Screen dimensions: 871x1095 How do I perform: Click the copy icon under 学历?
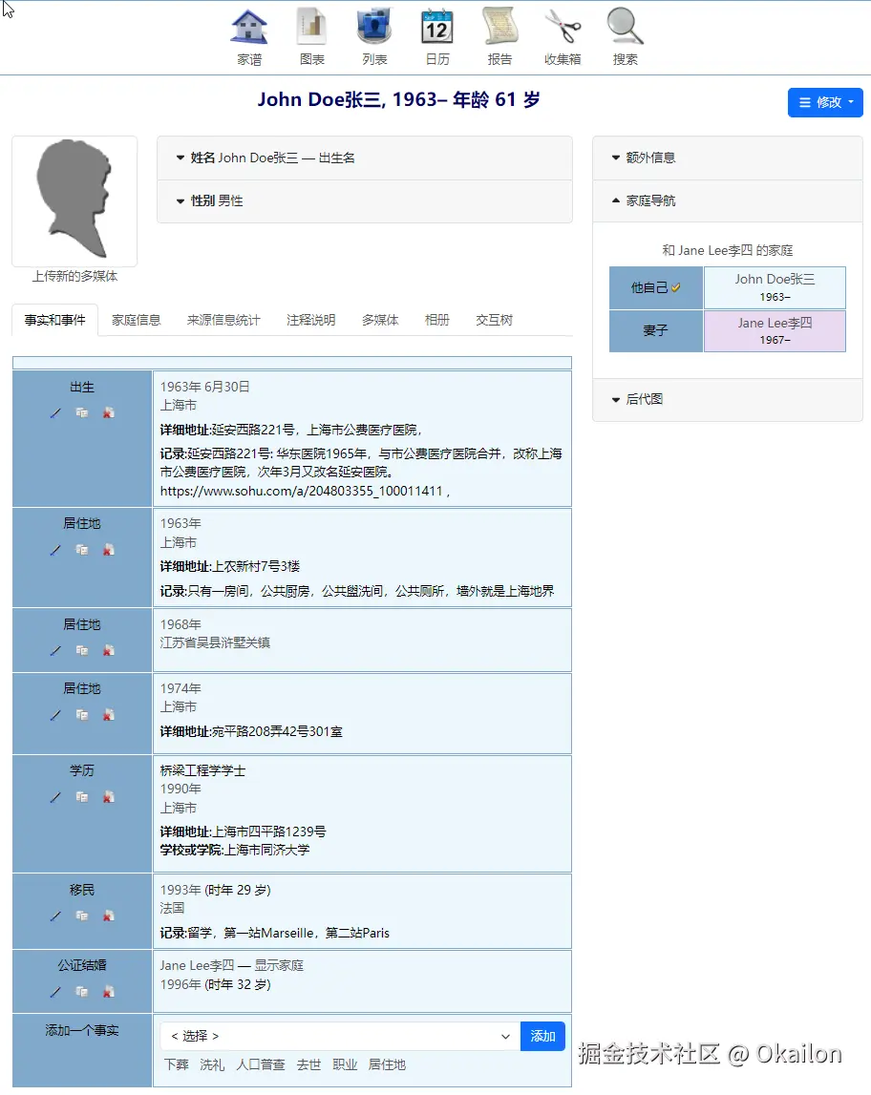pos(82,797)
